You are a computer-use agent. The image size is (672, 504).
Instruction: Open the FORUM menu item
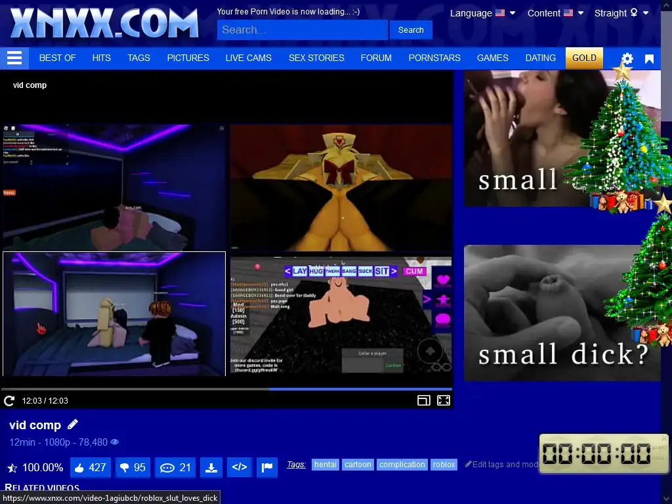click(376, 58)
